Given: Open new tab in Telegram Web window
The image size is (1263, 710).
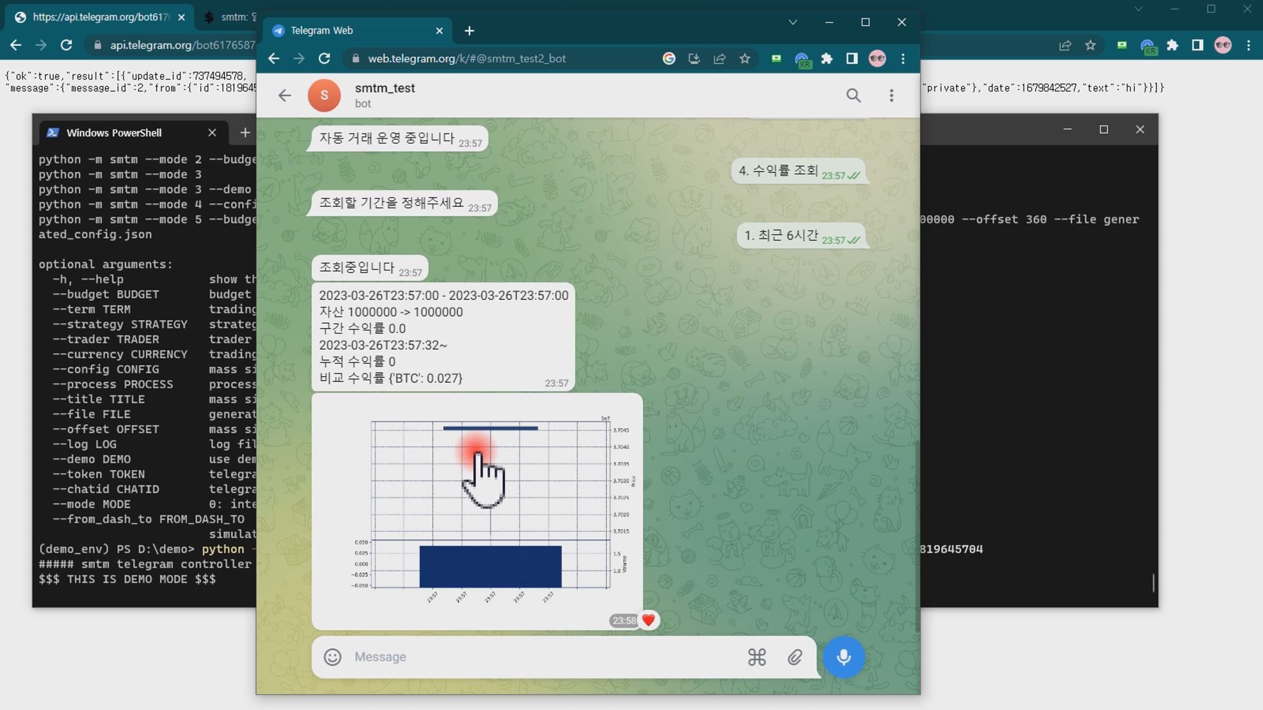Looking at the screenshot, I should (x=469, y=31).
